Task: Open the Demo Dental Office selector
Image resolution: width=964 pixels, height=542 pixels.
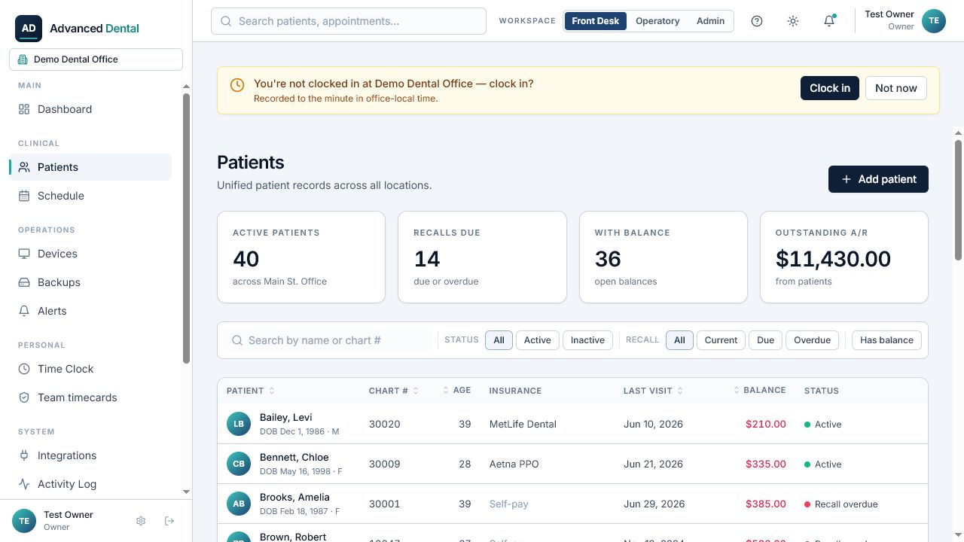Action: pos(96,59)
